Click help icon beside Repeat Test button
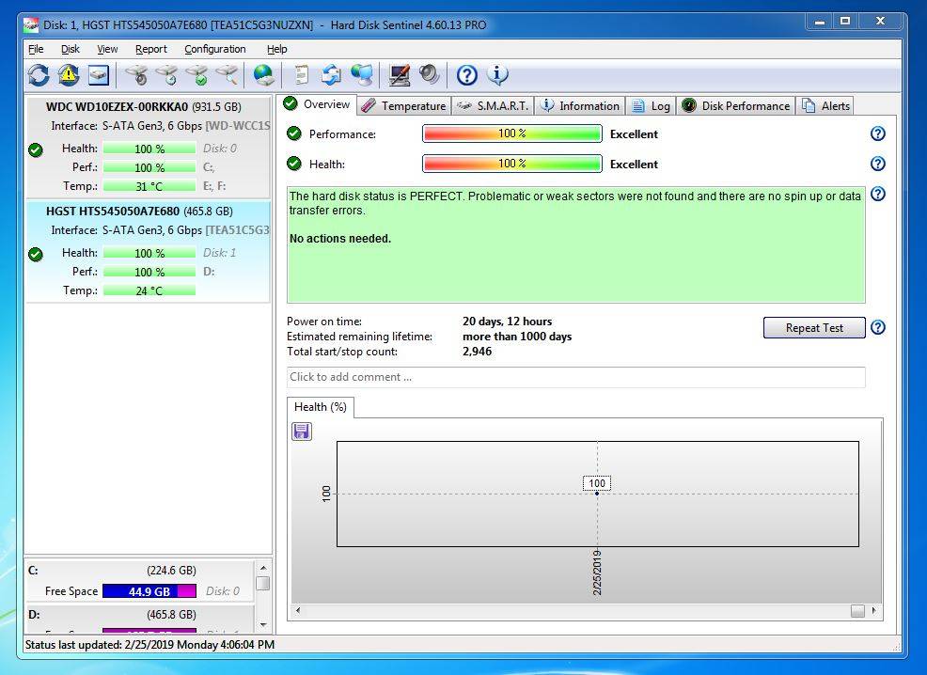The height and width of the screenshot is (675, 927). pyautogui.click(x=877, y=328)
